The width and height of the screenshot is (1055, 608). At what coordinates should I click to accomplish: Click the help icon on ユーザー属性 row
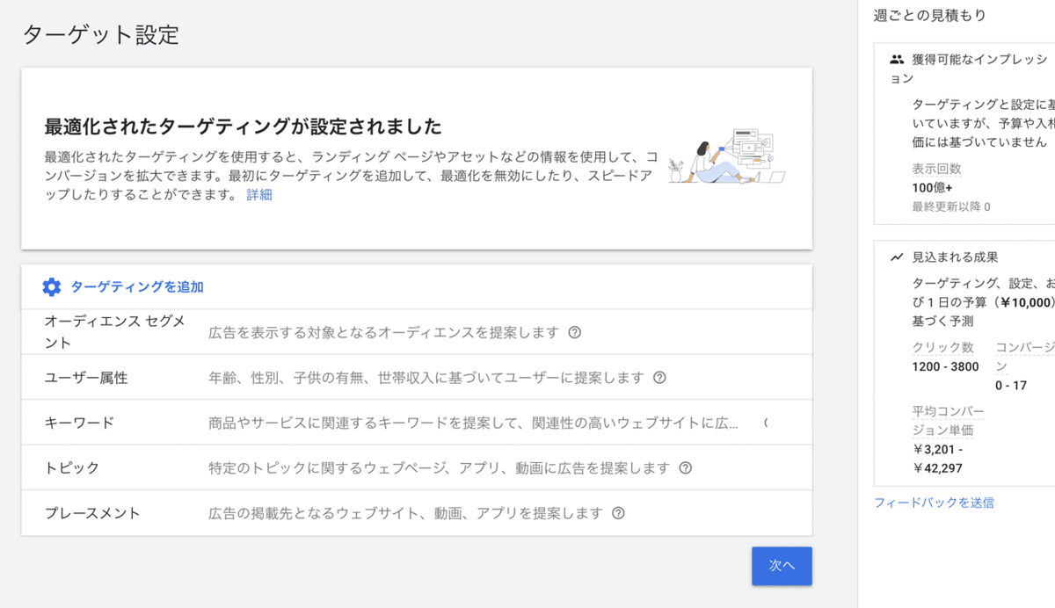click(659, 378)
